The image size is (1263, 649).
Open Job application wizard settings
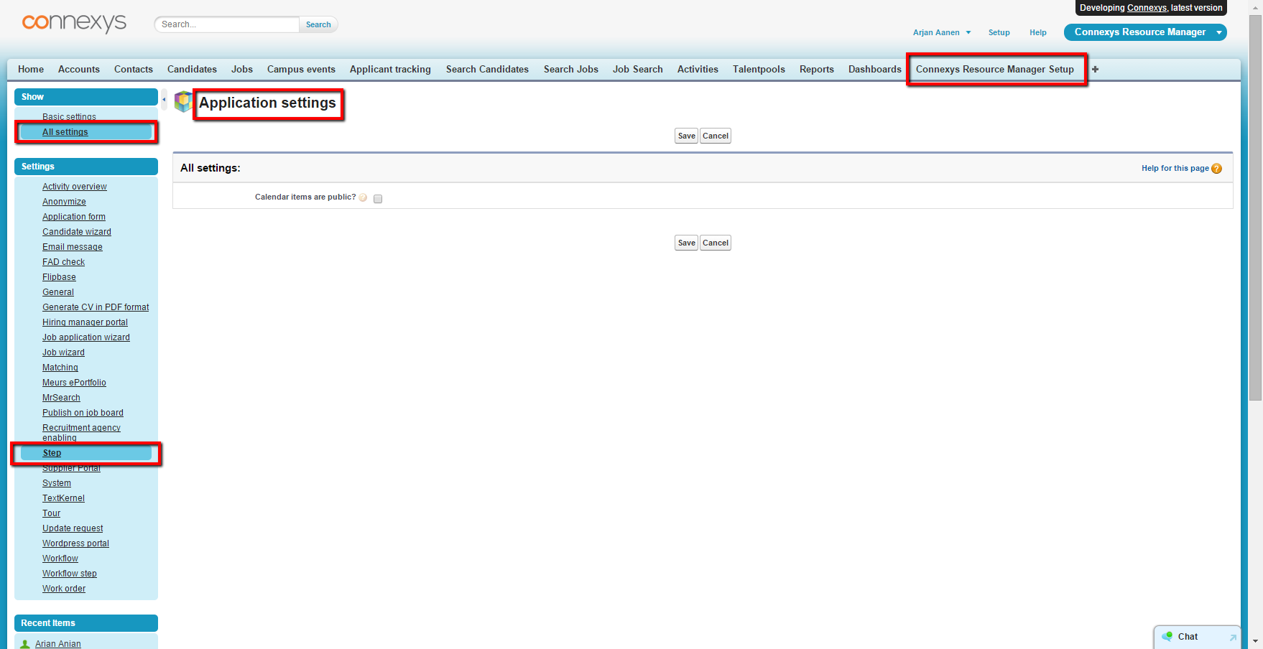pos(86,337)
